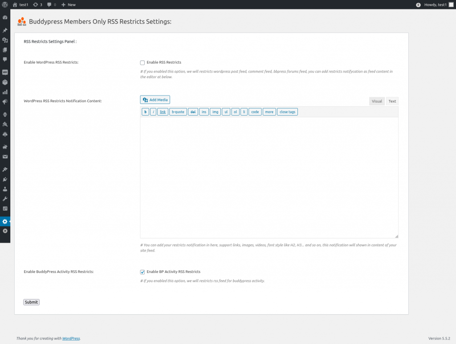Image resolution: width=456 pixels, height=344 pixels.
Task: Open the Users icon in the sidebar
Action: pos(5,188)
